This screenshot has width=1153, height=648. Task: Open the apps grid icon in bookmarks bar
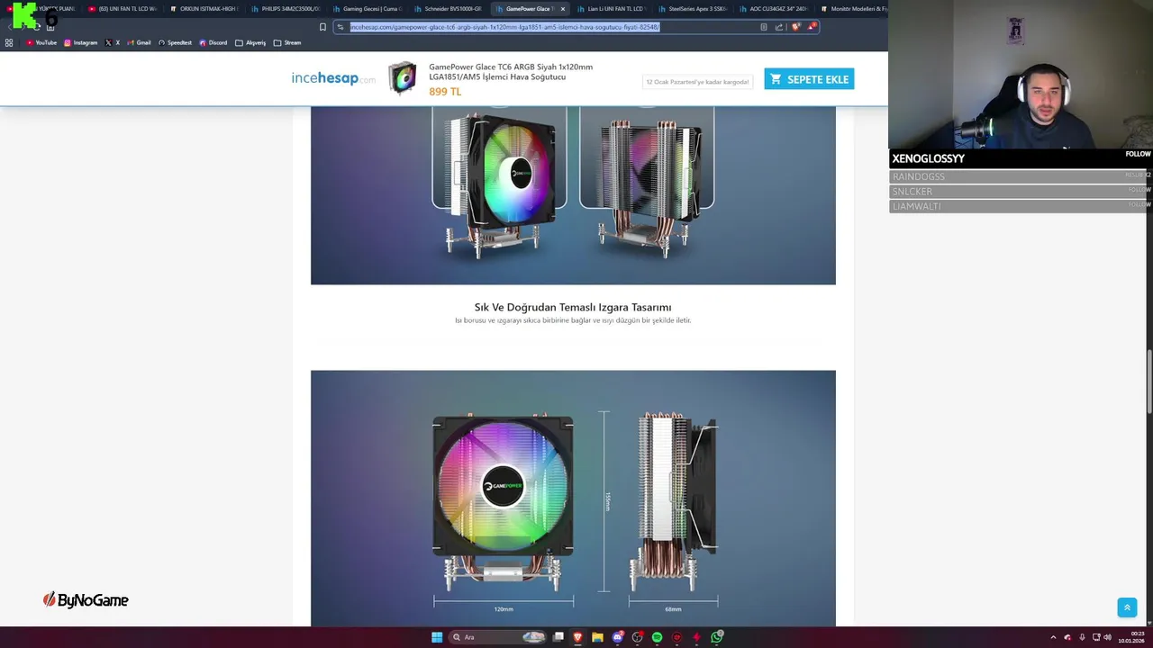click(9, 42)
